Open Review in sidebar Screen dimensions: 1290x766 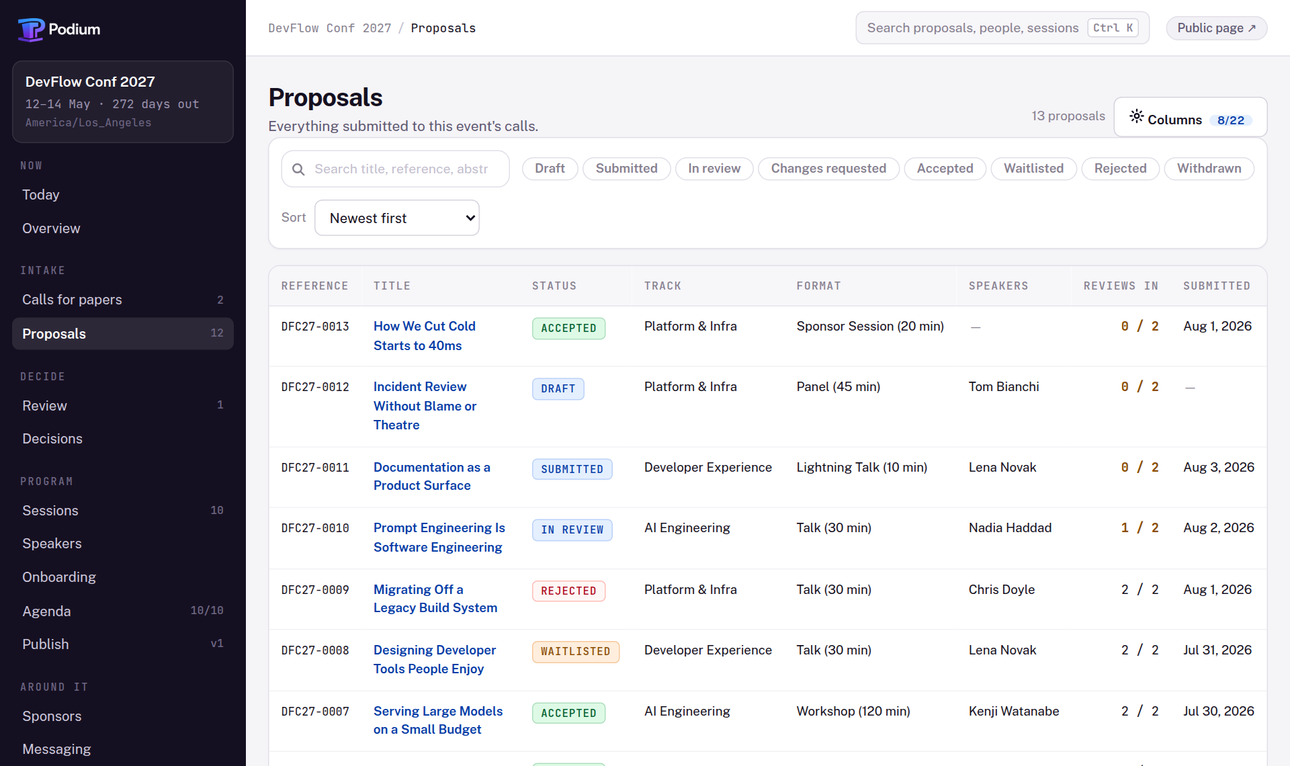(123, 406)
